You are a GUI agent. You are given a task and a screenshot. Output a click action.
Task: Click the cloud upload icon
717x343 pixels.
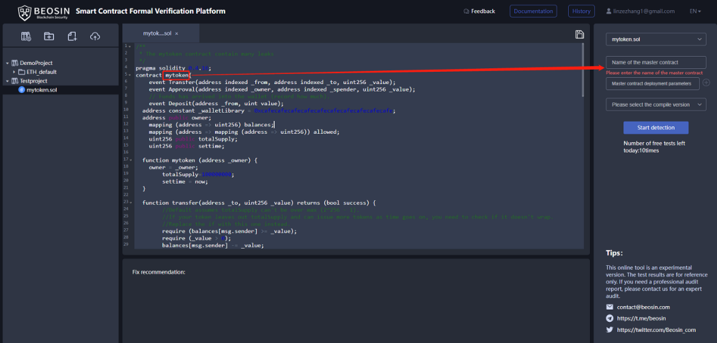[95, 37]
